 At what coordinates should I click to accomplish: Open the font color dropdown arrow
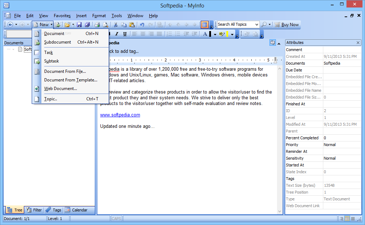point(215,34)
